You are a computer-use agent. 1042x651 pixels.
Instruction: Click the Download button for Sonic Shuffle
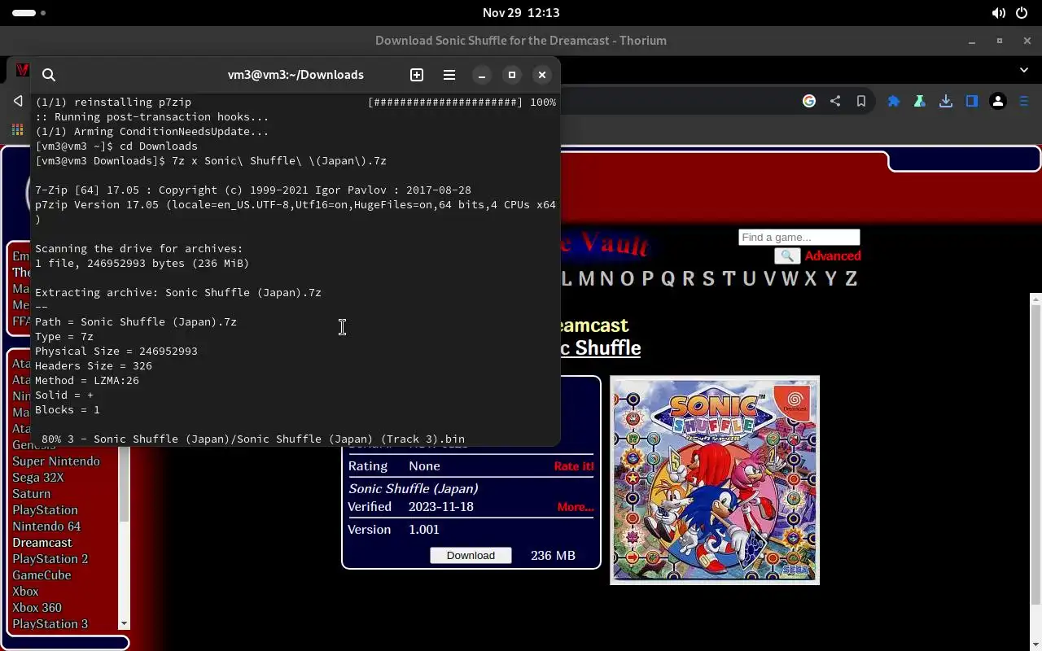(471, 555)
